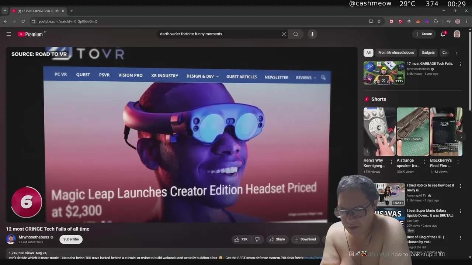Reload the current page

point(23,21)
